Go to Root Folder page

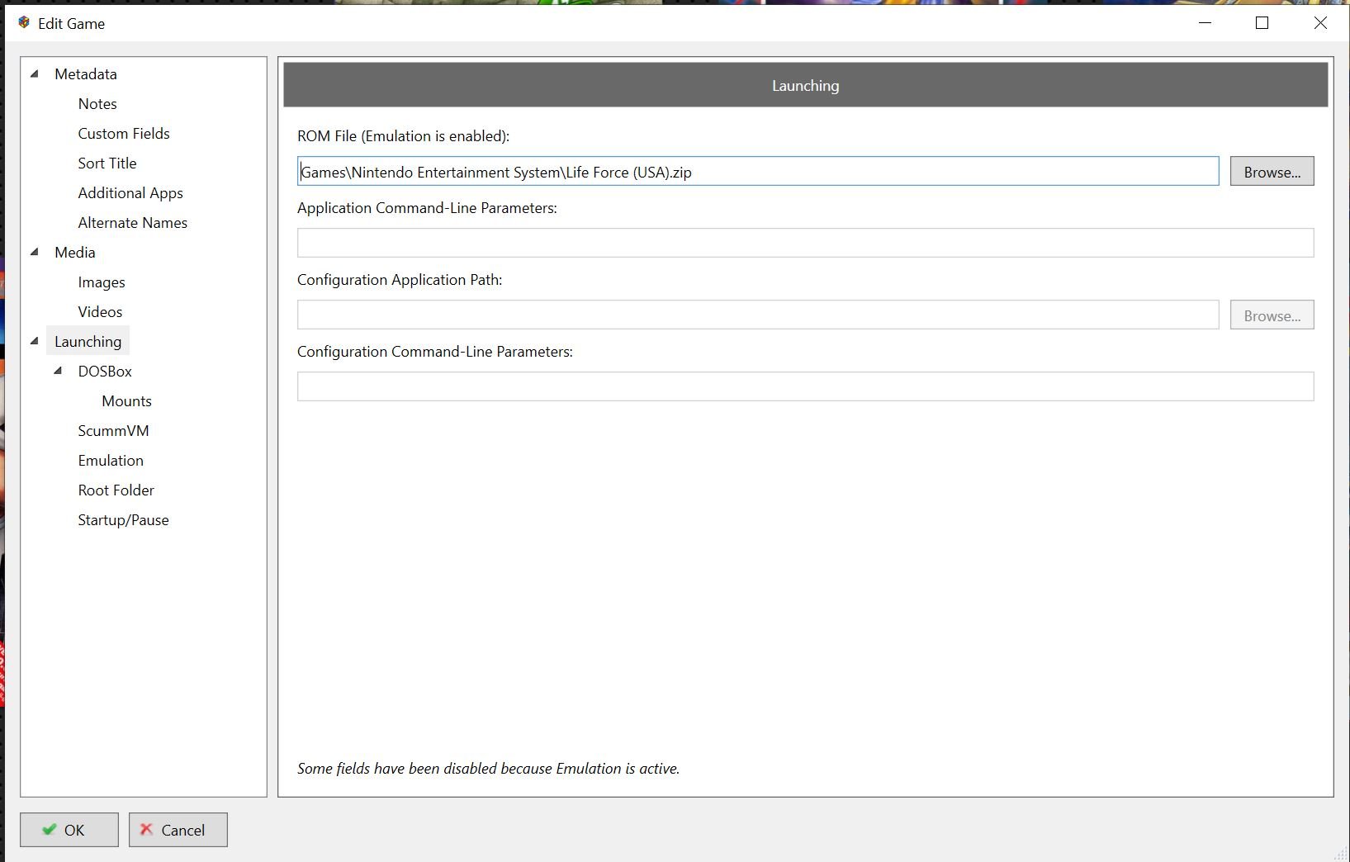click(x=116, y=490)
